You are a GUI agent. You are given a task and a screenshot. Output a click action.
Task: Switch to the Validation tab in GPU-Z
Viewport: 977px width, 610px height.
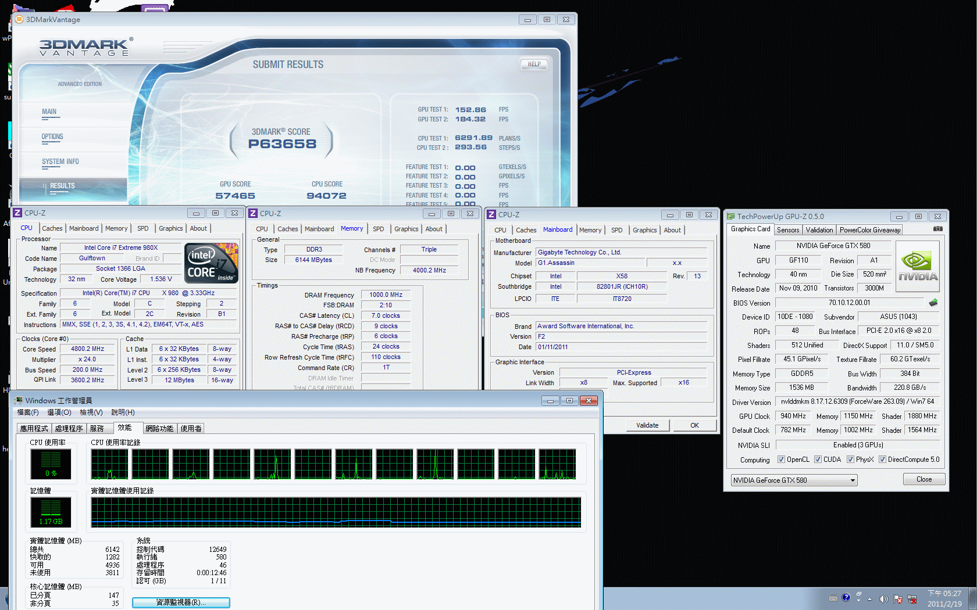(819, 230)
